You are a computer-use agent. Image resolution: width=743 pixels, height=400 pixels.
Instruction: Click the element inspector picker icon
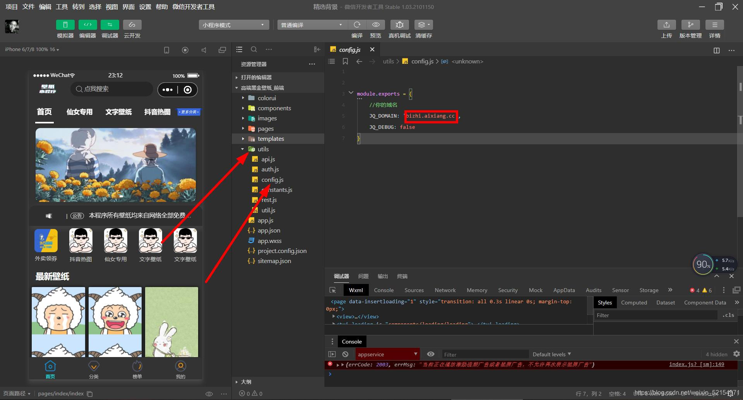click(x=332, y=290)
